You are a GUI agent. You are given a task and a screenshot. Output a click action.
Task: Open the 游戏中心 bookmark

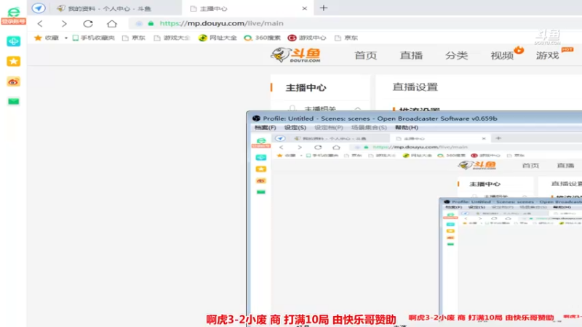(x=307, y=38)
